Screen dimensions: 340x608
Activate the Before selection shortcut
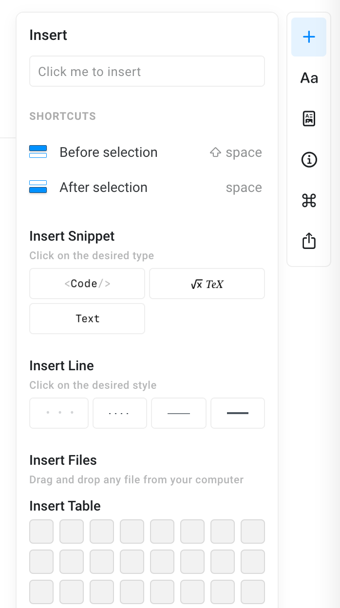(108, 152)
